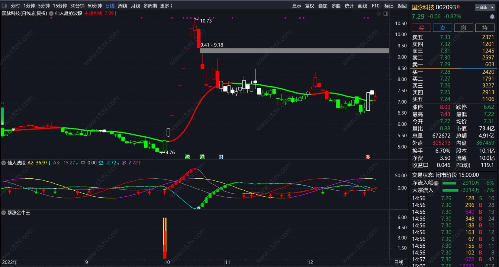Click the 卖五 7.33 order row
This screenshot has height=267, width=499.
[453, 37]
